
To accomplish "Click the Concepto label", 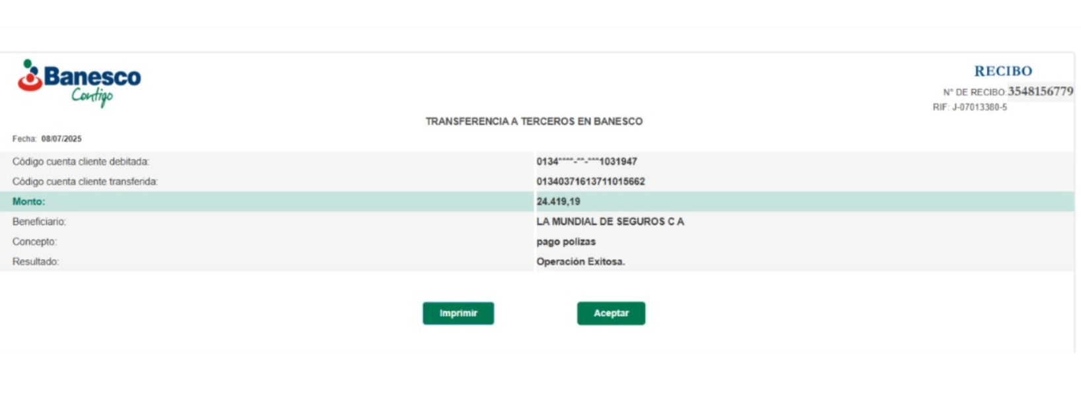I will (x=34, y=242).
